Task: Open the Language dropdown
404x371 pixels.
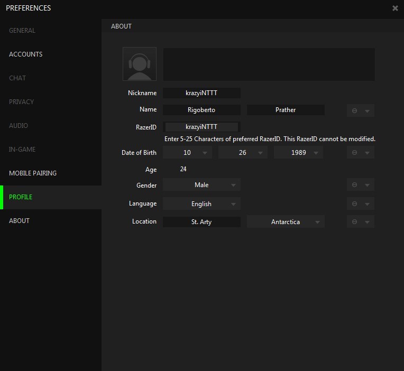Action: click(201, 203)
